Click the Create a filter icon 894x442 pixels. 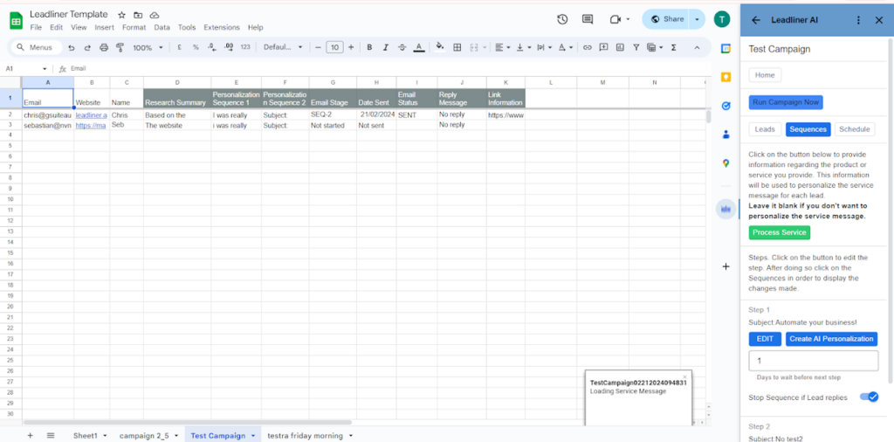pos(636,47)
